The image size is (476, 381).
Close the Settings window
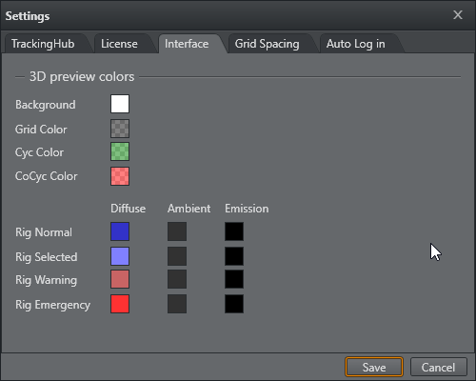click(x=458, y=15)
